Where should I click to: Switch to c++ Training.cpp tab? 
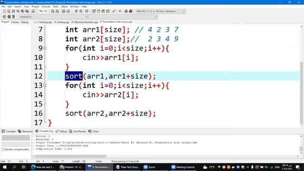click(x=43, y=22)
